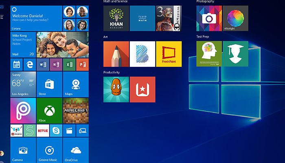
Task: Open the Maps tile
Action: (x=76, y=84)
